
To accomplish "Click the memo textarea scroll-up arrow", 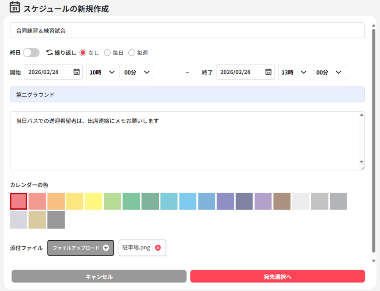I will (x=361, y=115).
